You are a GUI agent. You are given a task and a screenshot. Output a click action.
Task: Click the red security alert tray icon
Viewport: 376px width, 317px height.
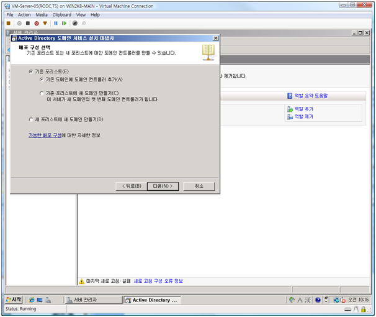(343, 300)
